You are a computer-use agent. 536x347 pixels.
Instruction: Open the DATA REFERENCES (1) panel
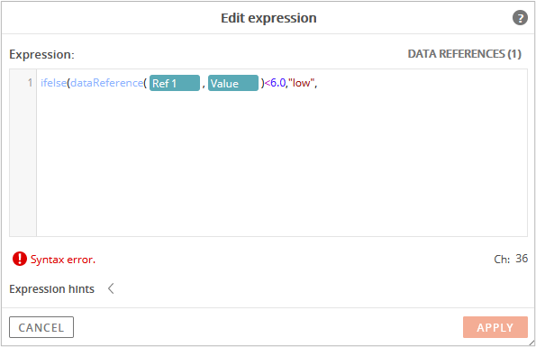[x=464, y=54]
